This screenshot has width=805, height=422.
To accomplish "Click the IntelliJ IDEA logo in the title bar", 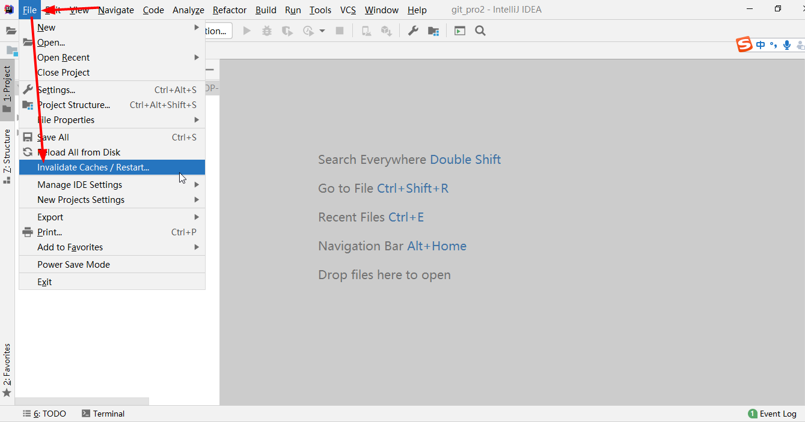I will [x=9, y=10].
